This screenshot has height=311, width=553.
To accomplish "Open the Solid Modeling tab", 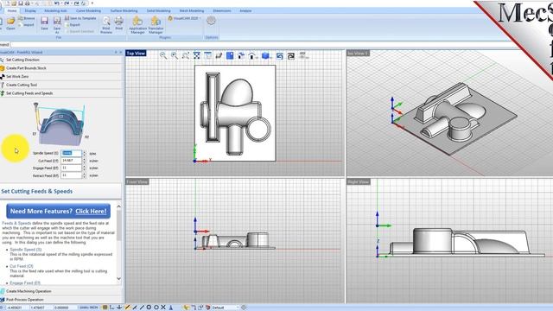I will [x=158, y=10].
